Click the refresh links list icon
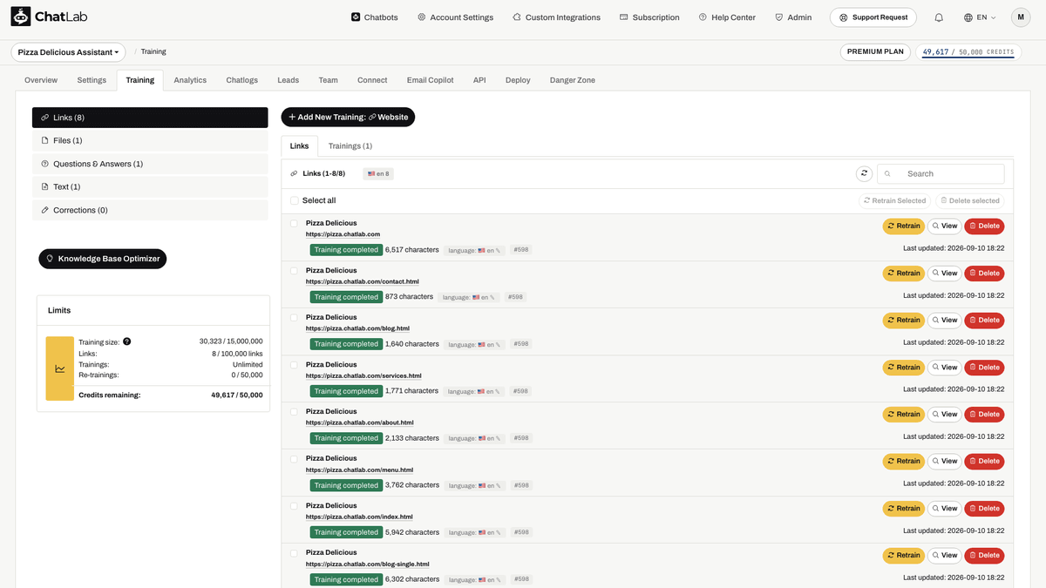This screenshot has height=588, width=1046. [x=864, y=173]
